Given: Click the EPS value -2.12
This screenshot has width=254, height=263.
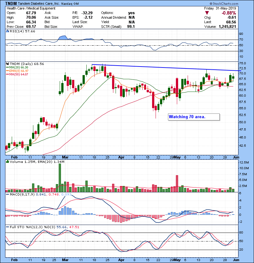Looking at the screenshot, I should pyautogui.click(x=88, y=17).
